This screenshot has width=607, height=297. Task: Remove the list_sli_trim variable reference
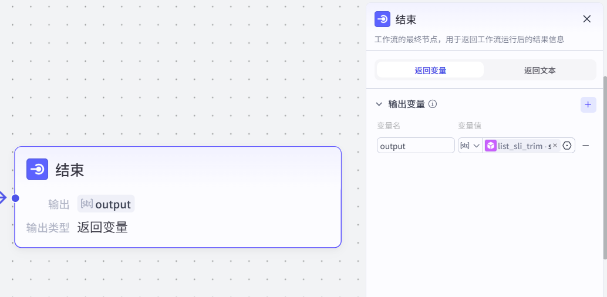pyautogui.click(x=555, y=146)
